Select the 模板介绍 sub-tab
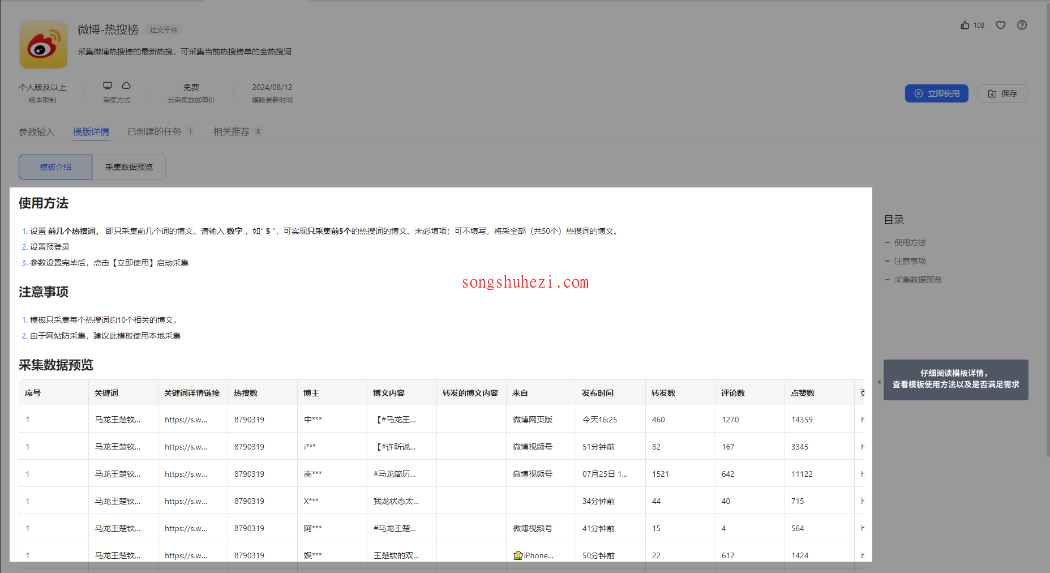 pos(55,167)
